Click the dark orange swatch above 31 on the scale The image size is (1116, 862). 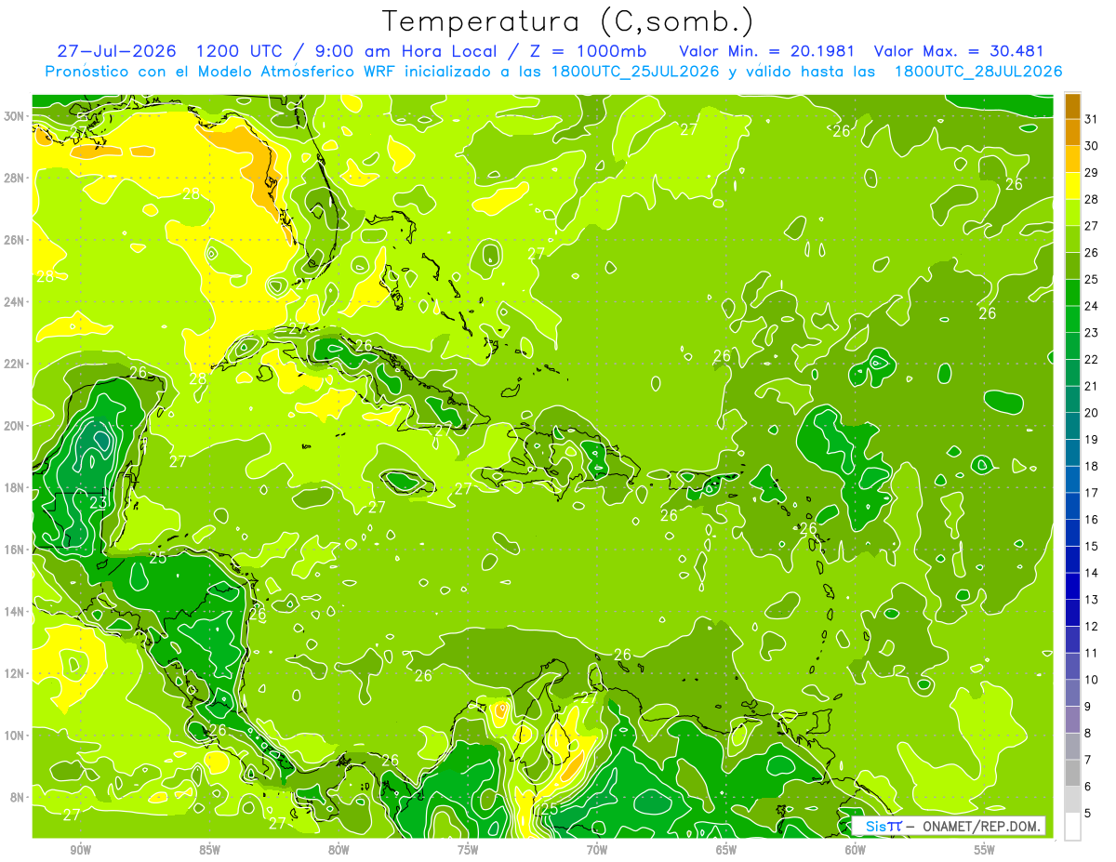(x=1072, y=105)
